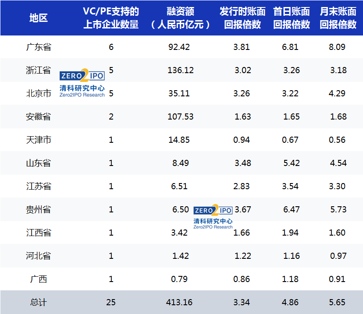Click the 广西 row label

tap(39, 279)
